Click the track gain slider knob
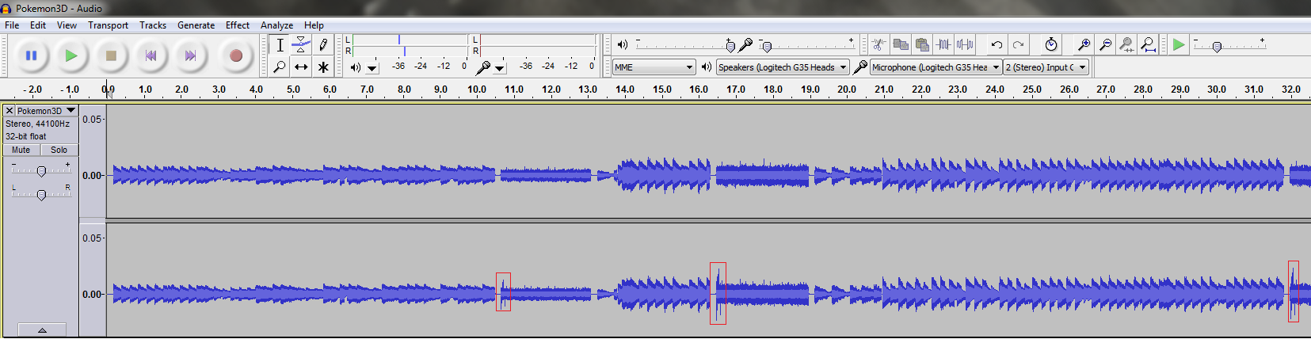 (x=41, y=171)
